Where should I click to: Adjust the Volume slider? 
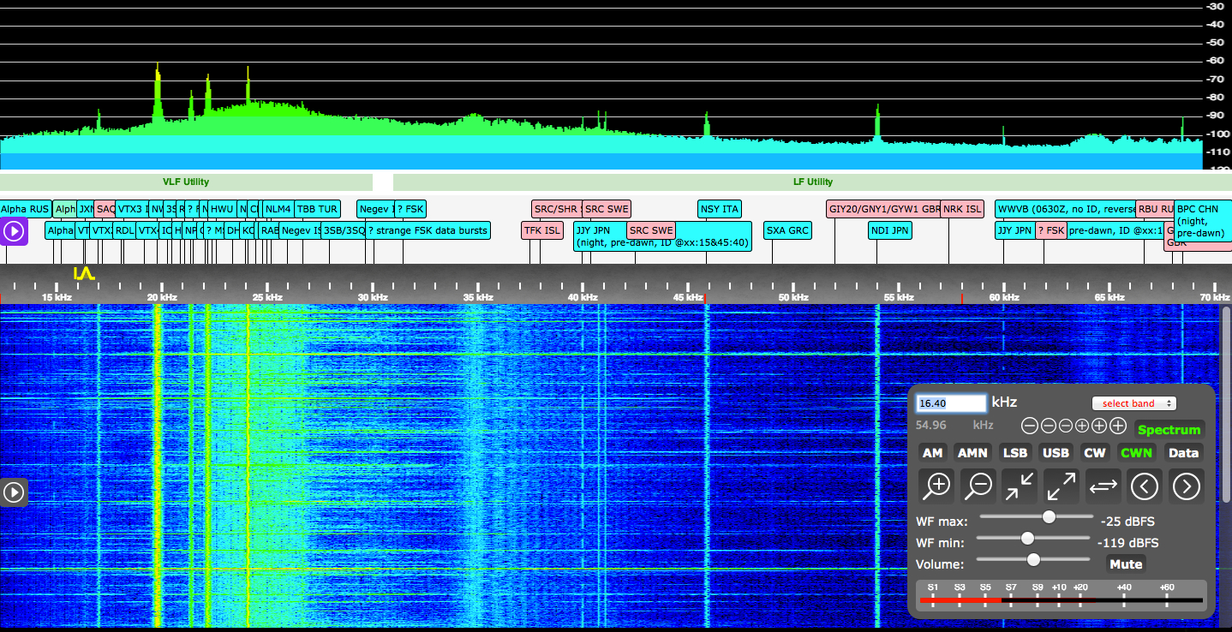click(1034, 559)
